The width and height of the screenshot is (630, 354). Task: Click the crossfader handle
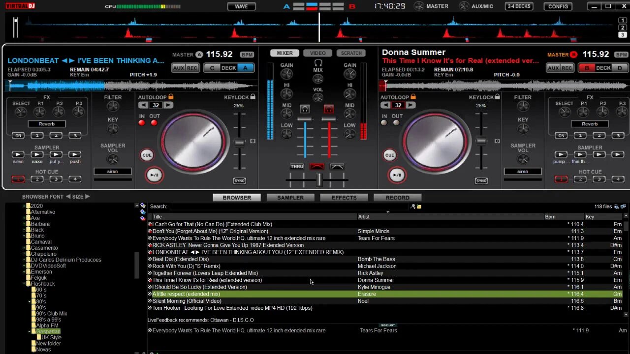click(x=319, y=180)
